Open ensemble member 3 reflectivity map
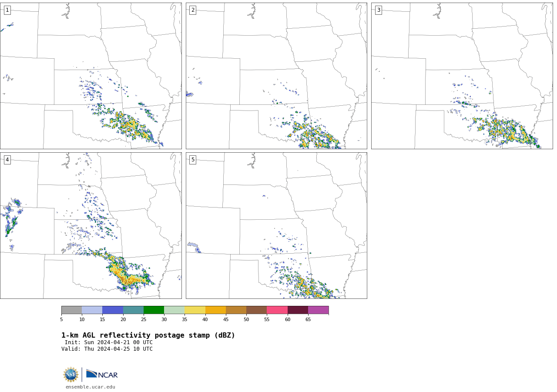557x392 pixels. click(462, 76)
